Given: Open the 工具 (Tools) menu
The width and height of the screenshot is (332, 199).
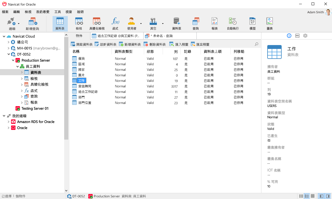Looking at the screenshot, I should click(57, 12).
